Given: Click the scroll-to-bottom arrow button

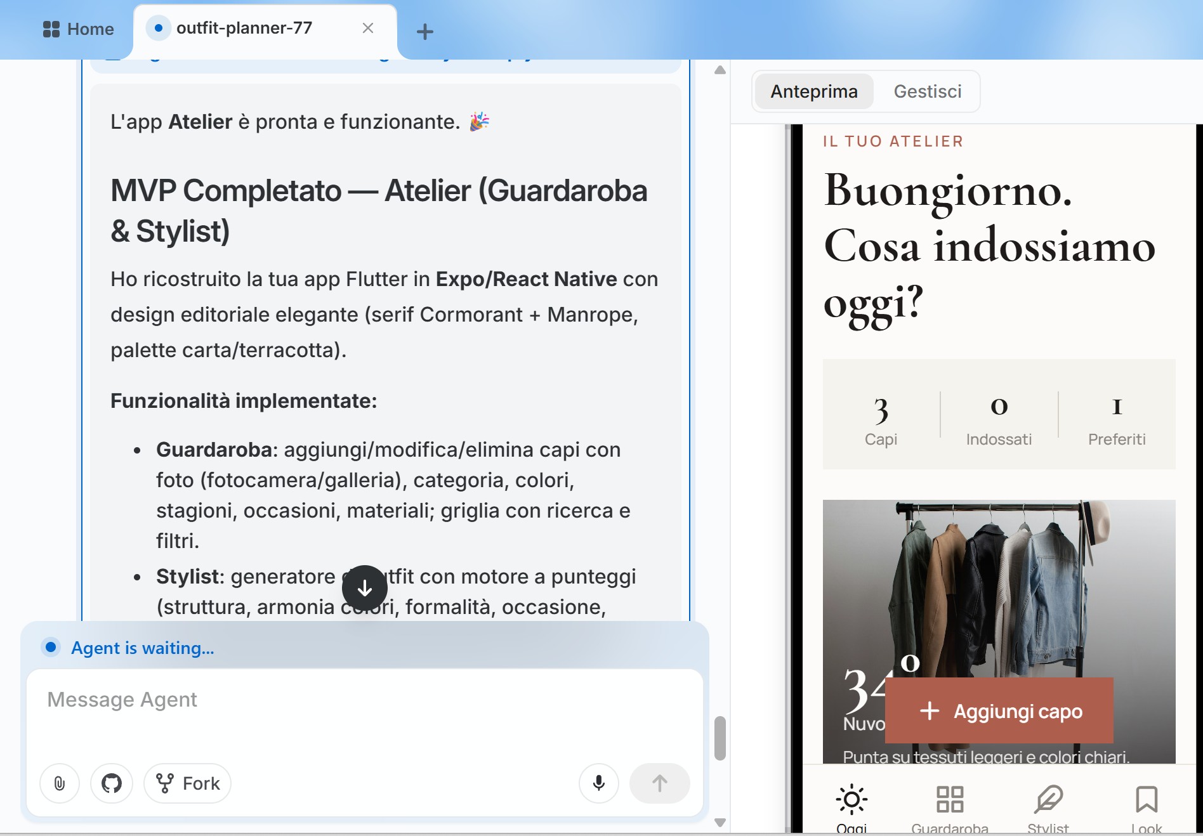Looking at the screenshot, I should [365, 588].
